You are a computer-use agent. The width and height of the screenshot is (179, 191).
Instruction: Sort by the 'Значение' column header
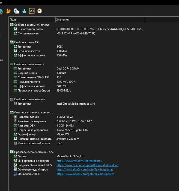click(100, 20)
